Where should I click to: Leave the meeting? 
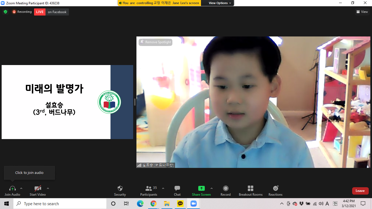pyautogui.click(x=360, y=191)
